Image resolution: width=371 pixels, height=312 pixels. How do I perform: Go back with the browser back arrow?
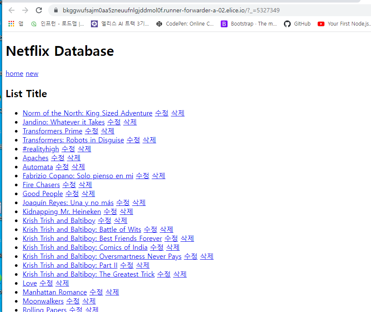point(12,10)
